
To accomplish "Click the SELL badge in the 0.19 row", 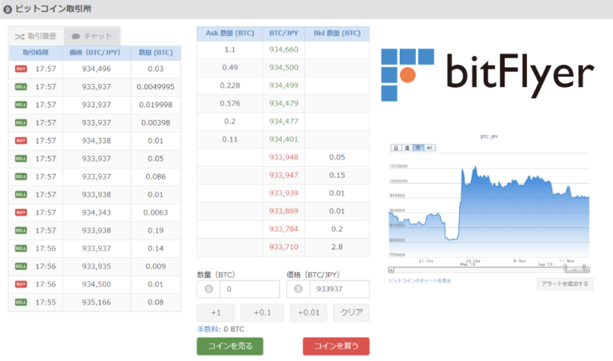I will pyautogui.click(x=21, y=231).
